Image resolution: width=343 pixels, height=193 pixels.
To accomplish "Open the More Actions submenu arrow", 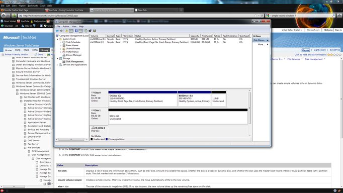I will (268, 44).
